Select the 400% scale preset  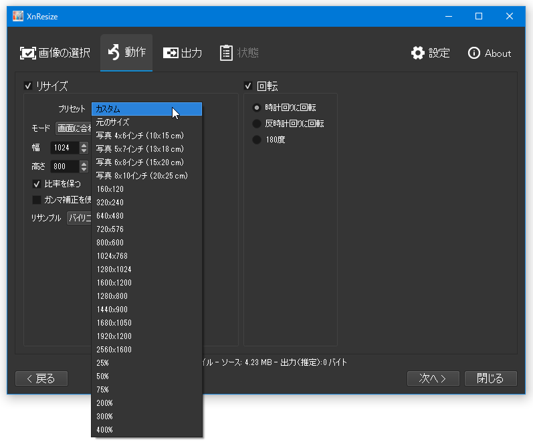coord(146,430)
